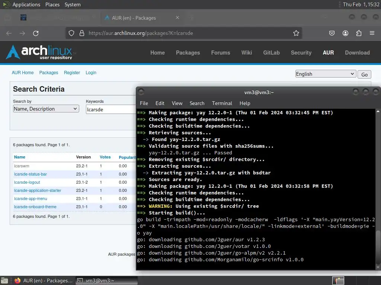Sort results by Votes column
The image size is (381, 285).
click(105, 157)
